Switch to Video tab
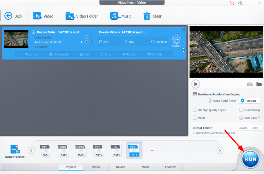The width and height of the screenshot is (264, 174). click(96, 167)
